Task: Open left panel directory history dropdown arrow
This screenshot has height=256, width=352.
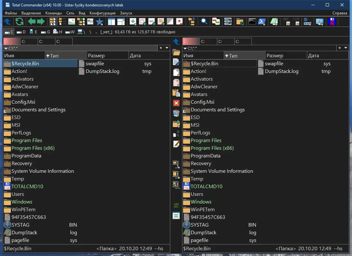Action: pyautogui.click(x=167, y=48)
